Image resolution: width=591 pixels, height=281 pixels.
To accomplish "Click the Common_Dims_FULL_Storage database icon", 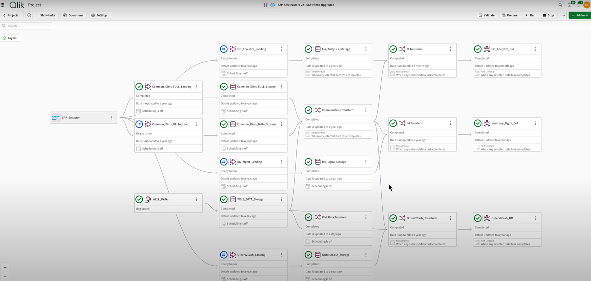I will click(233, 87).
